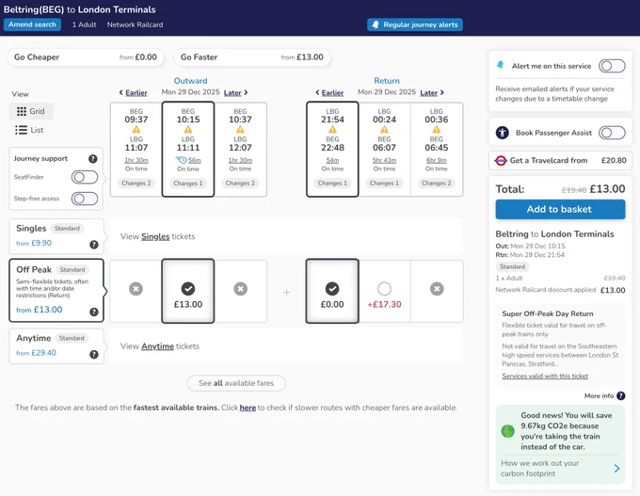This screenshot has width=640, height=496.
Task: Click the warning triangle on 00:24 return train
Action: [385, 129]
